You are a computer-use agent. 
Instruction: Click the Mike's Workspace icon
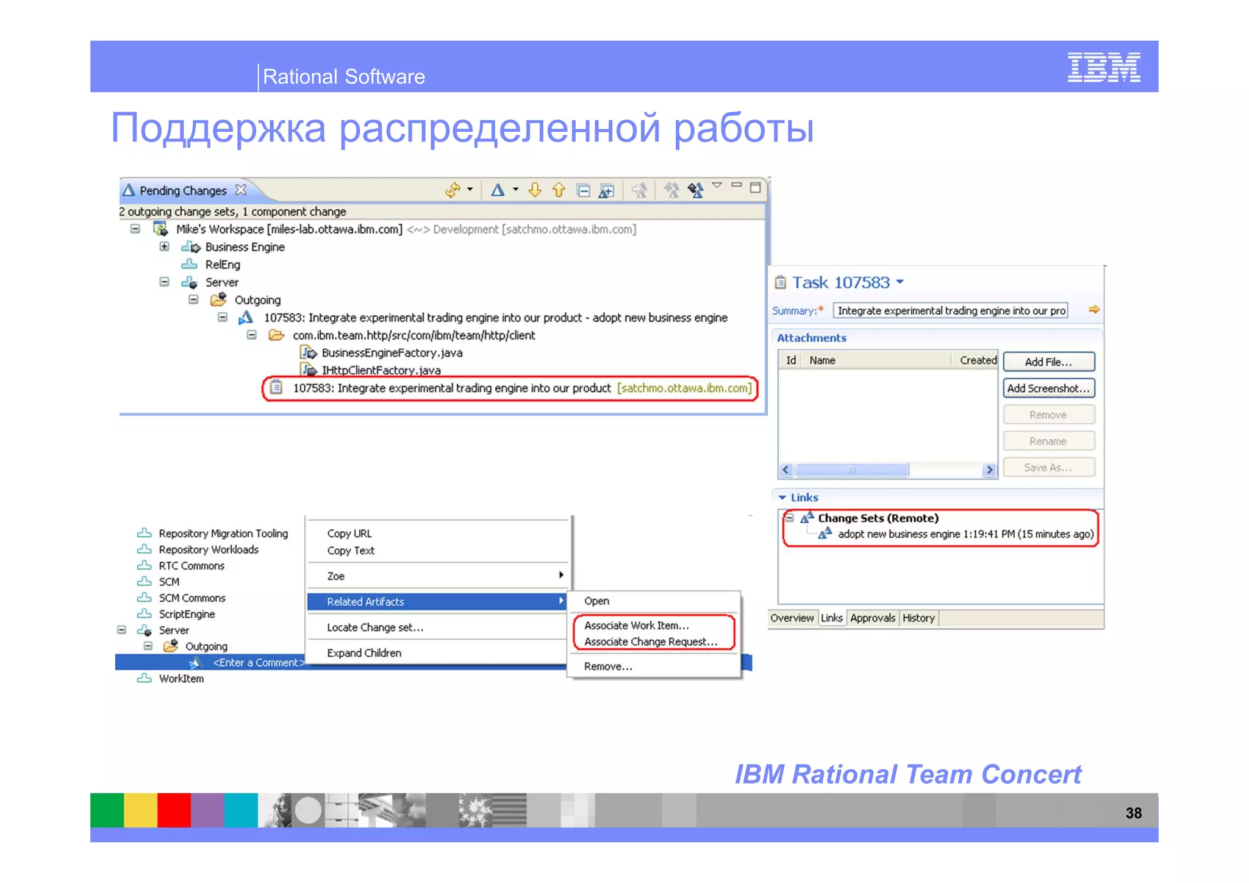tap(161, 229)
